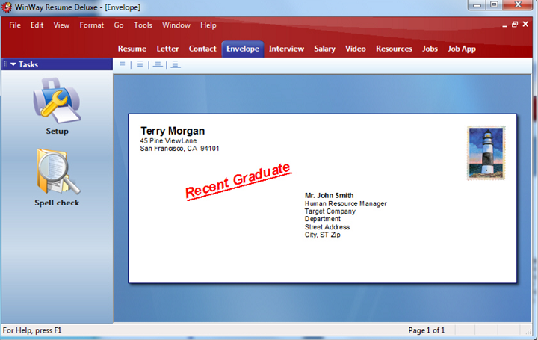
Task: Click the '45 Pine ViewLane' address line
Action: coord(168,140)
